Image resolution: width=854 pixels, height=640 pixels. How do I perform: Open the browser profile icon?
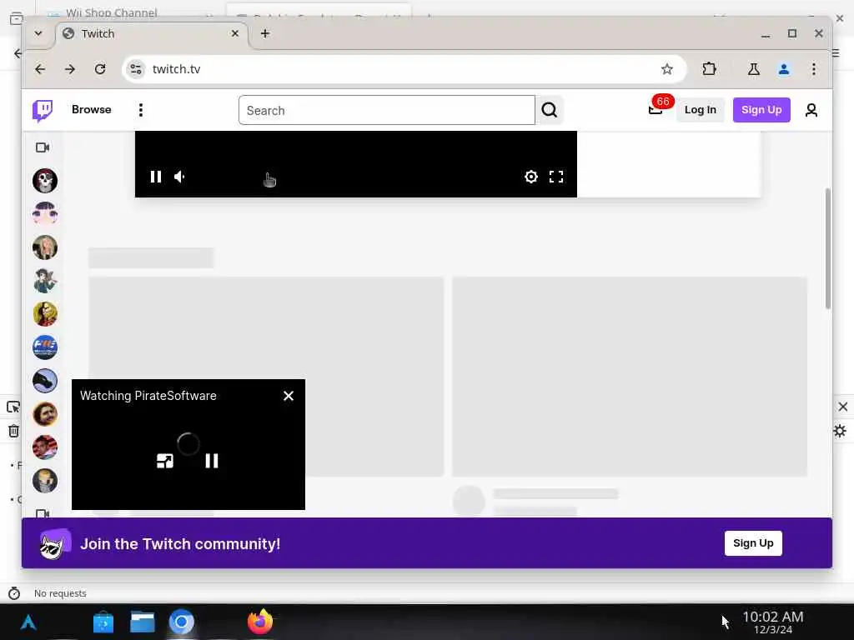click(784, 69)
